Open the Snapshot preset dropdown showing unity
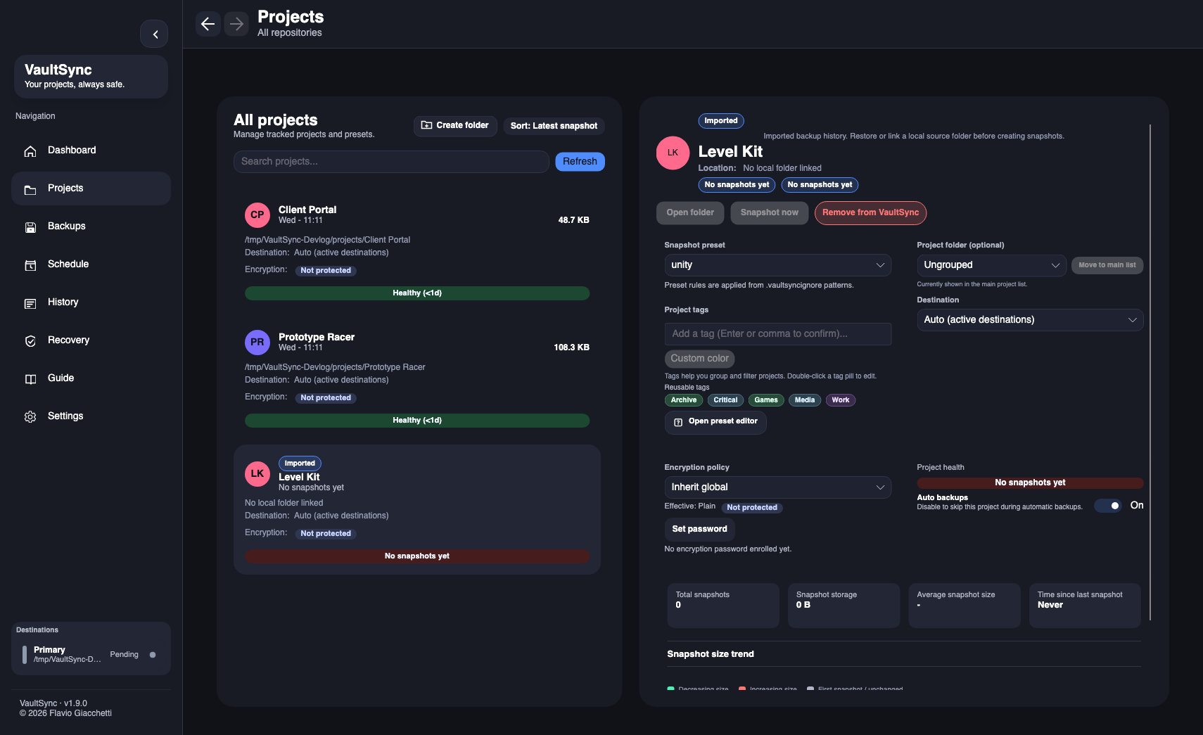The width and height of the screenshot is (1203, 735). [777, 265]
